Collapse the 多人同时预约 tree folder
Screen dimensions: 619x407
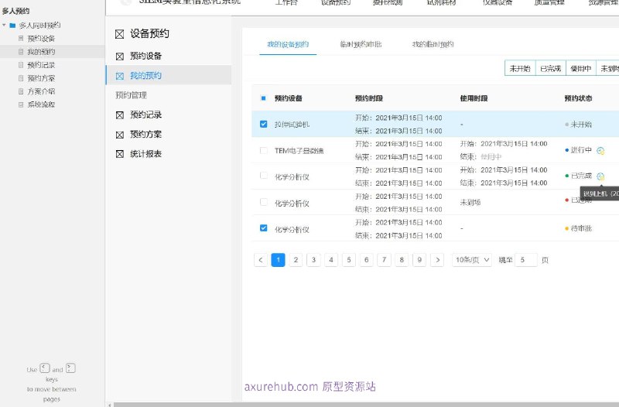pyautogui.click(x=4, y=26)
